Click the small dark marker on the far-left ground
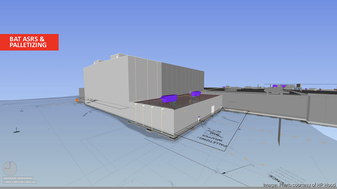The image size is (337, 189). [16, 130]
